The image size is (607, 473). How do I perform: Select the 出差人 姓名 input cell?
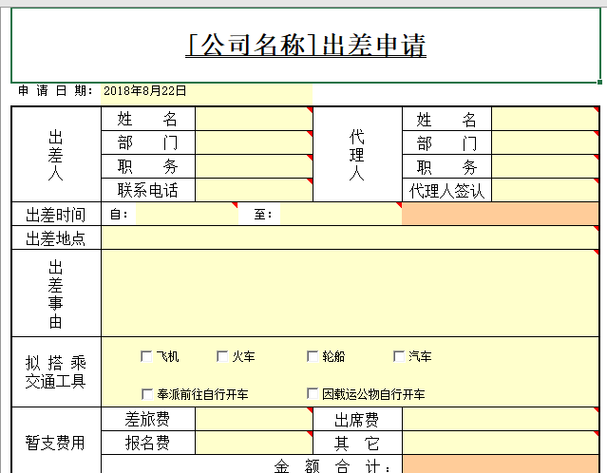point(254,119)
